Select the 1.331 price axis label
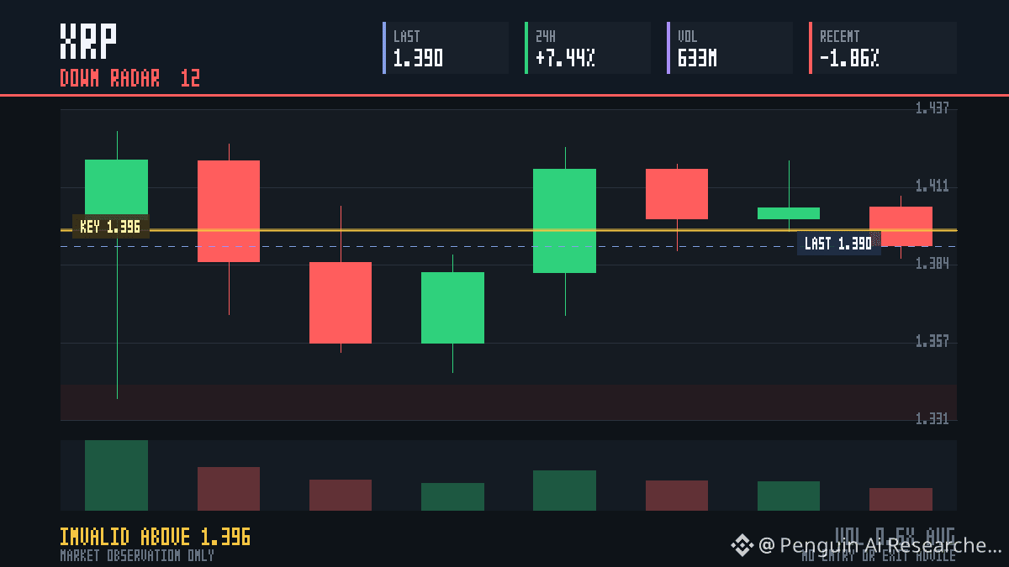The image size is (1009, 567). 932,418
